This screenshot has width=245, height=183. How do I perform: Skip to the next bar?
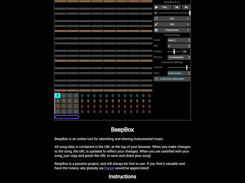[x=186, y=7]
